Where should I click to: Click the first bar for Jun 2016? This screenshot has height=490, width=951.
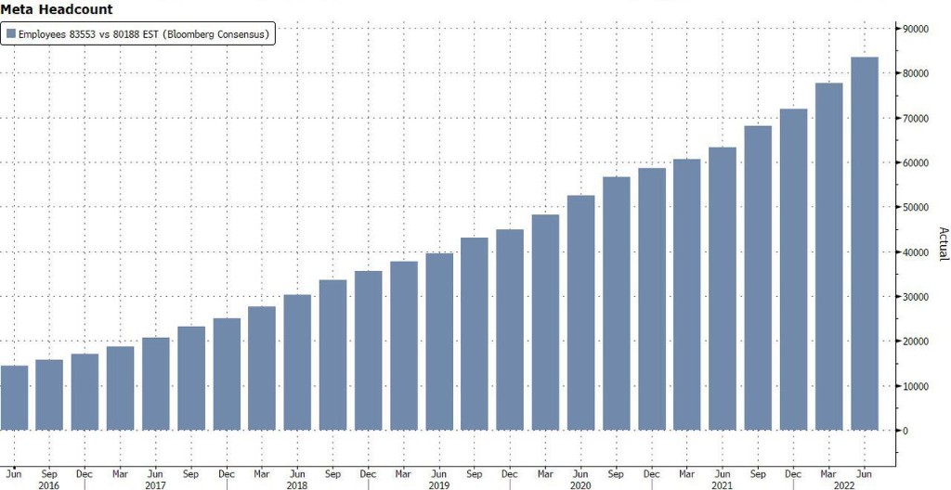click(x=15, y=397)
